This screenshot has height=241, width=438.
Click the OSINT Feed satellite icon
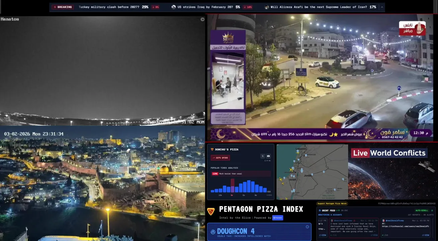[320, 211]
